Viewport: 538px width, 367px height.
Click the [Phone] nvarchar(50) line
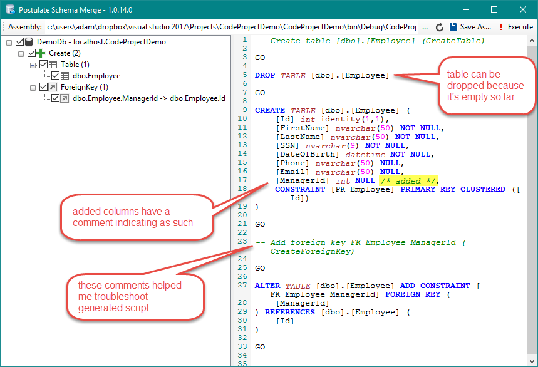tap(340, 163)
